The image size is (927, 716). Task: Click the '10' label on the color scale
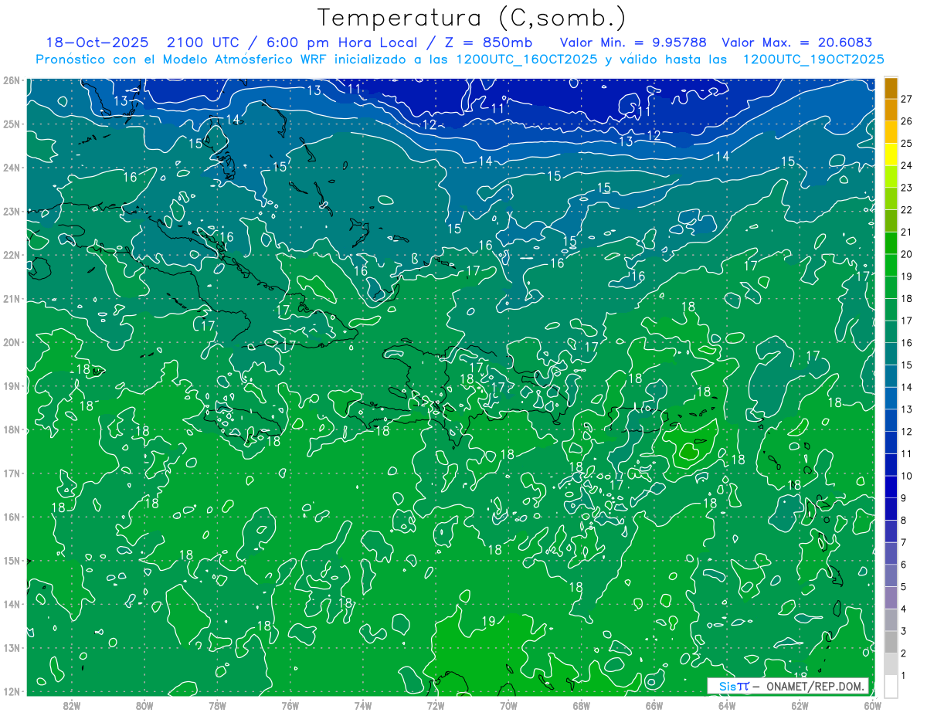[907, 476]
